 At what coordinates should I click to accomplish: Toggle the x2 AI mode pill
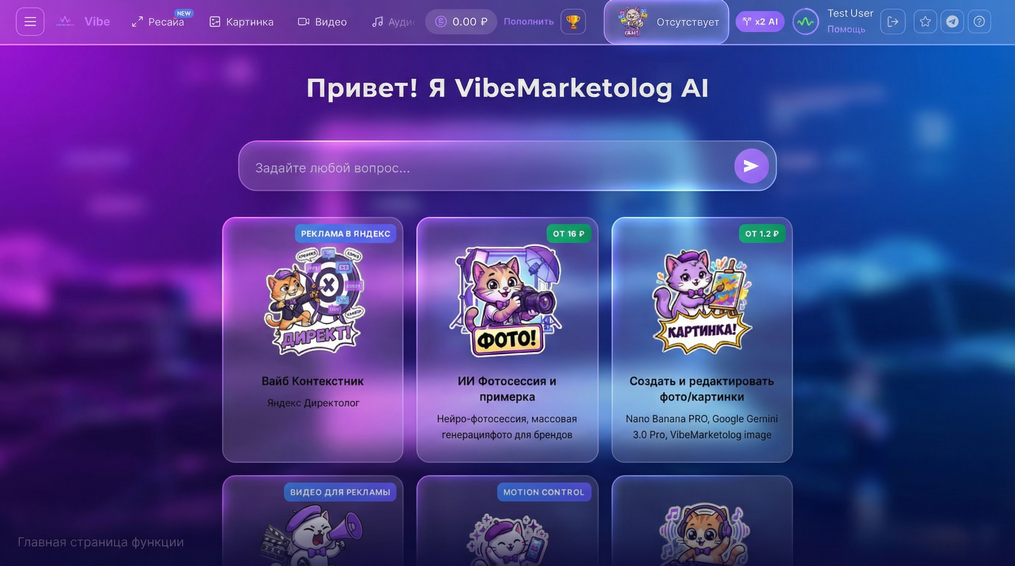point(760,22)
